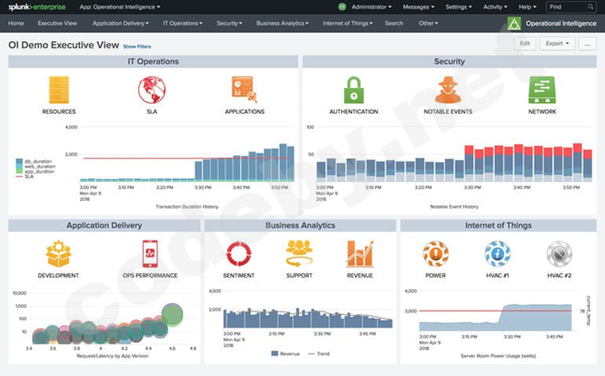Image resolution: width=605 pixels, height=376 pixels.
Task: Click the SLA legend line entry
Action: tap(24, 177)
